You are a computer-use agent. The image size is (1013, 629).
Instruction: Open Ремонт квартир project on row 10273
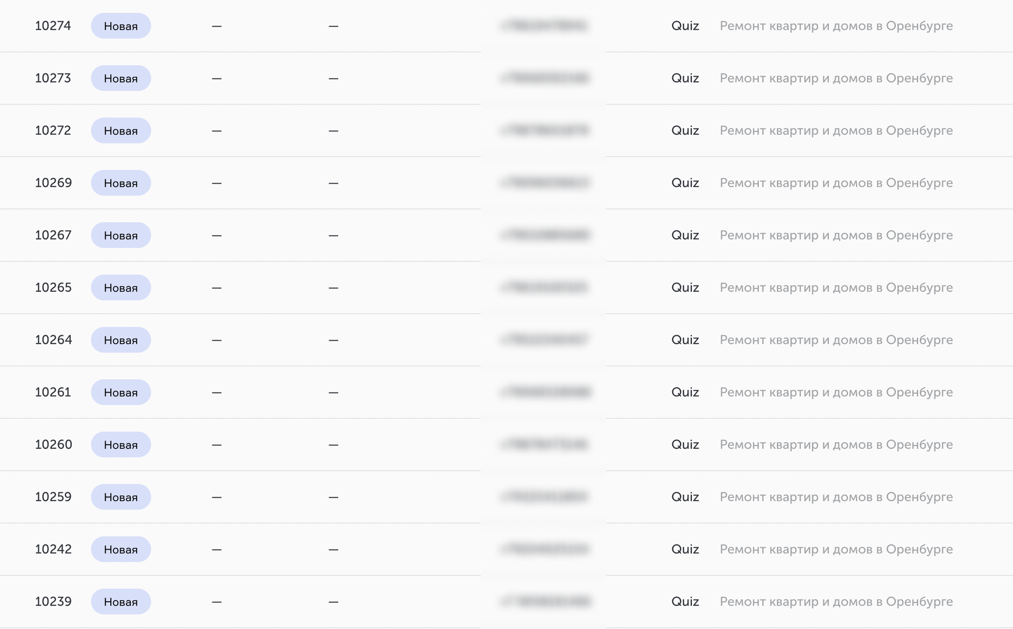point(836,78)
